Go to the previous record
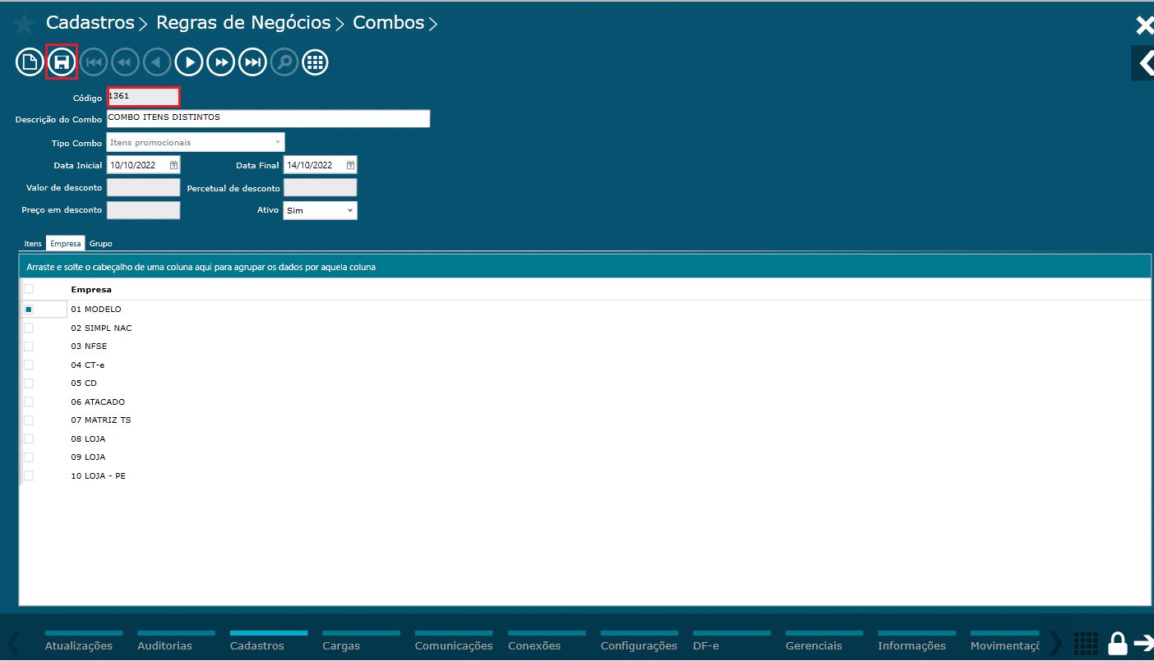This screenshot has width=1154, height=661. point(157,62)
